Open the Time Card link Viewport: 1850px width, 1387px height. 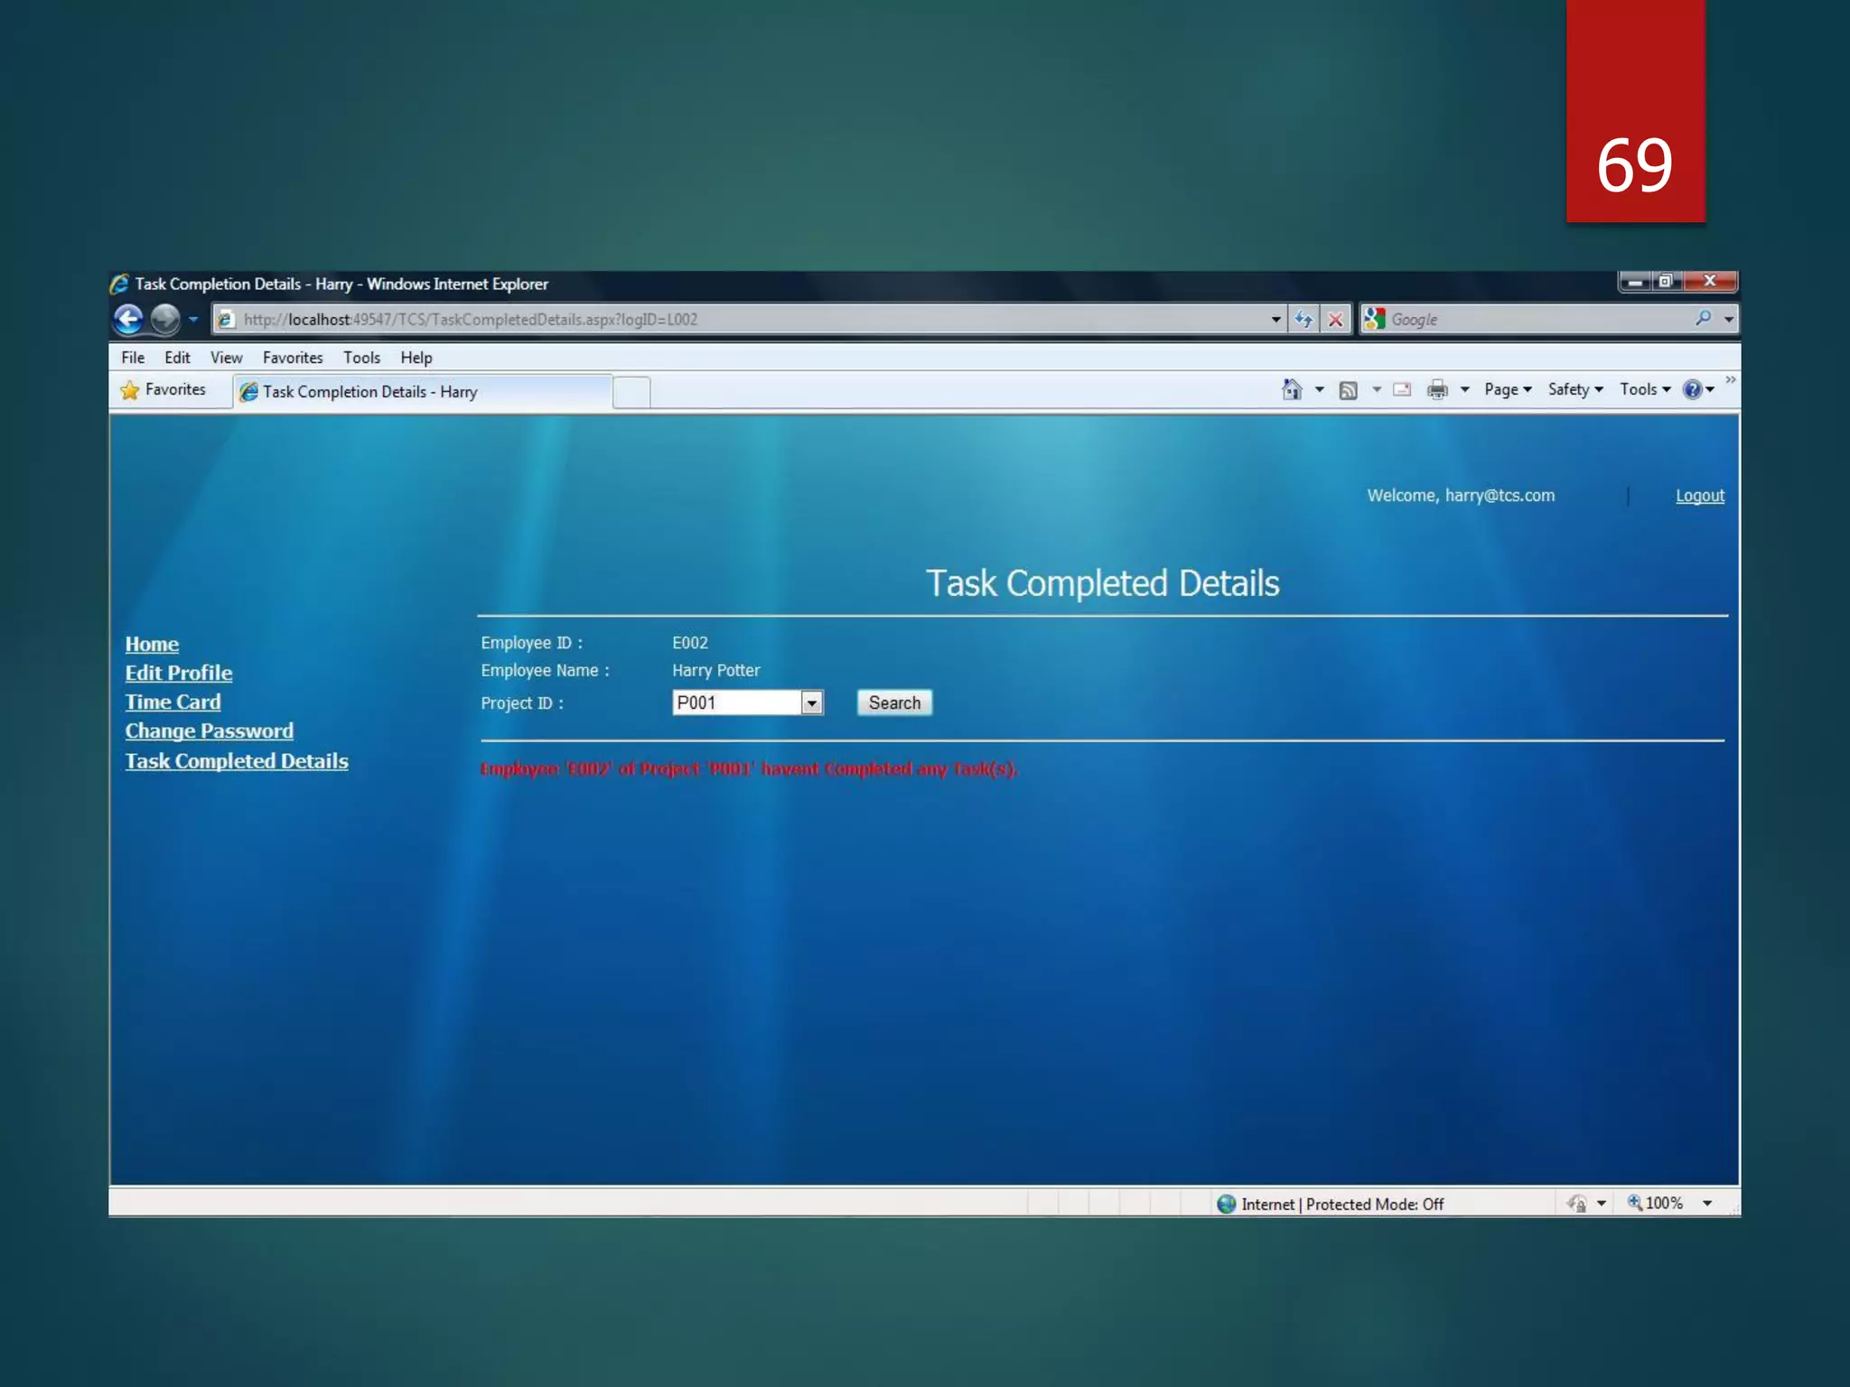click(x=173, y=702)
